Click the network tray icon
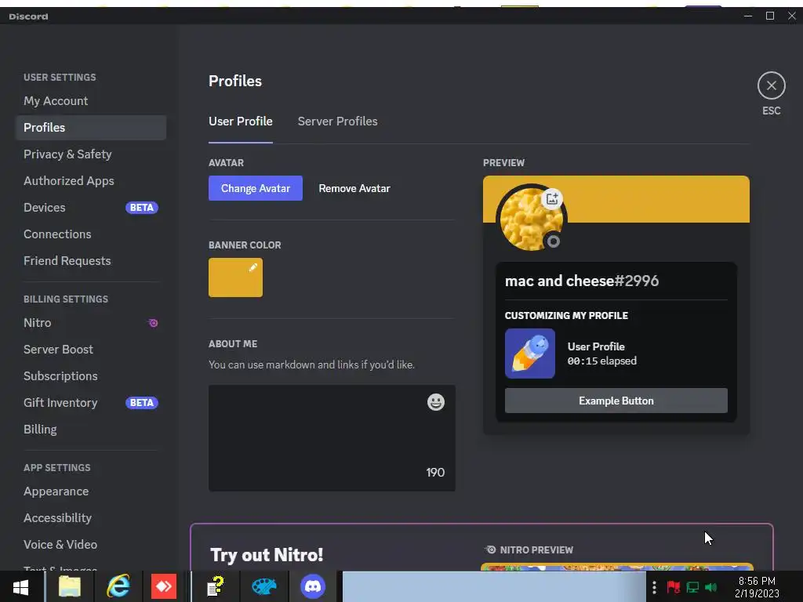Viewport: 803px width, 602px height. (x=692, y=586)
